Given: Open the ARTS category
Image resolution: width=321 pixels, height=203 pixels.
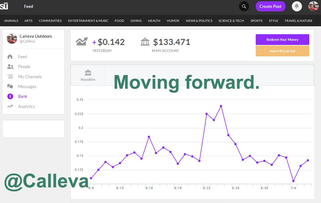Looking at the screenshot, I should click(29, 21).
